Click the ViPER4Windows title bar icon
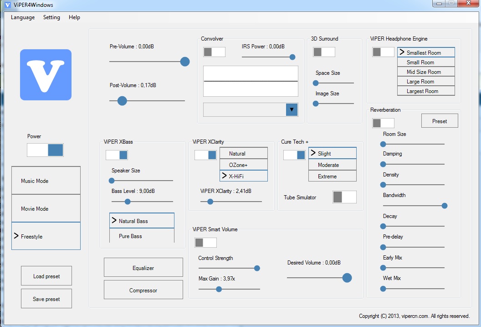Image resolution: width=481 pixels, height=327 pixels. (x=8, y=5)
